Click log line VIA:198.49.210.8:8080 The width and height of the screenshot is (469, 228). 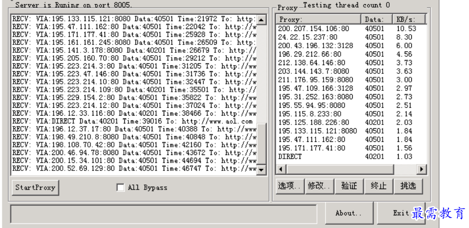[134, 137]
